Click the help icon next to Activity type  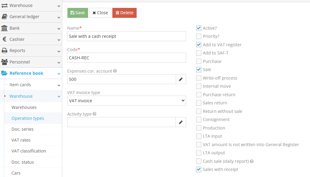(x=94, y=114)
